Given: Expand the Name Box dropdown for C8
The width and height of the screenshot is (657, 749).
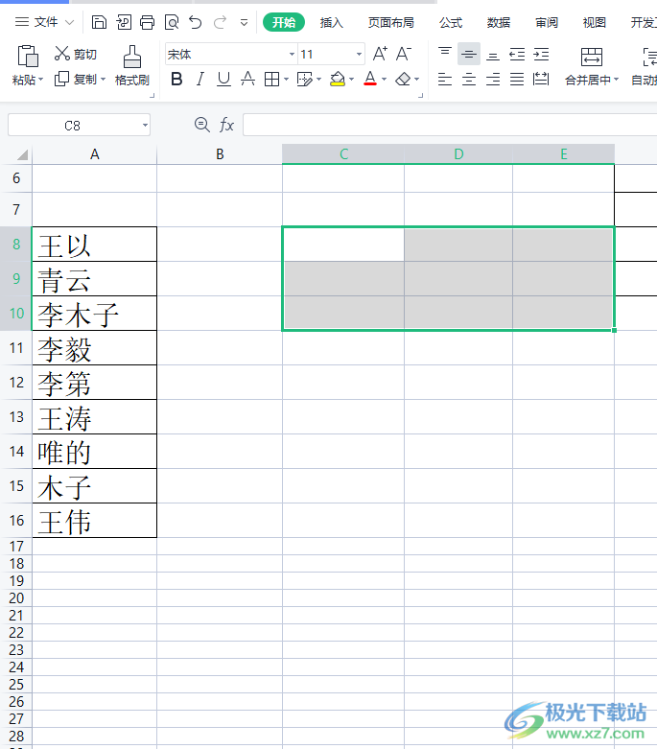Looking at the screenshot, I should pyautogui.click(x=145, y=125).
